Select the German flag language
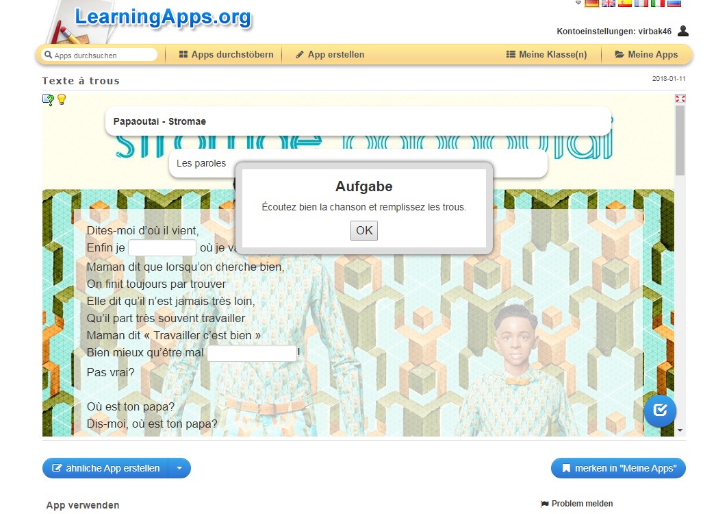This screenshot has height=514, width=716. [592, 3]
